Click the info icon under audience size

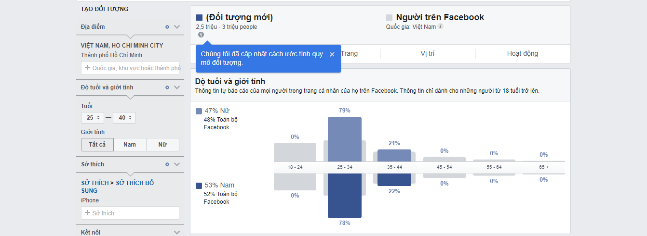click(201, 35)
